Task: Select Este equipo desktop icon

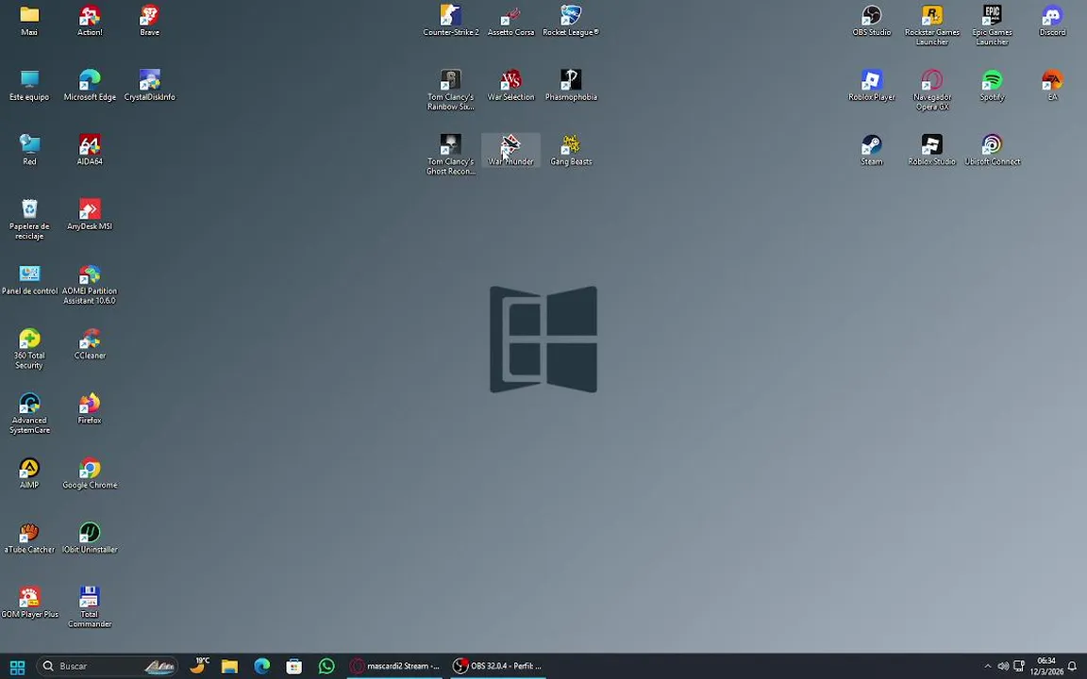Action: (29, 85)
